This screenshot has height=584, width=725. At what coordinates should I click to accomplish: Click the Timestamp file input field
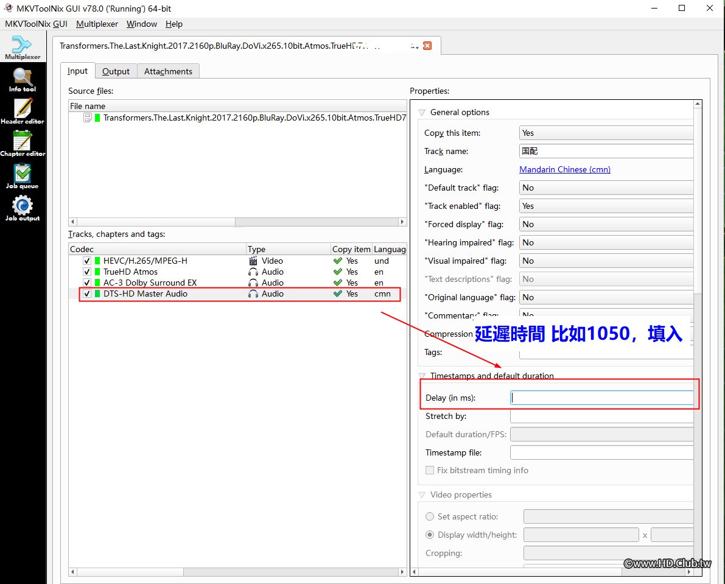(x=602, y=452)
